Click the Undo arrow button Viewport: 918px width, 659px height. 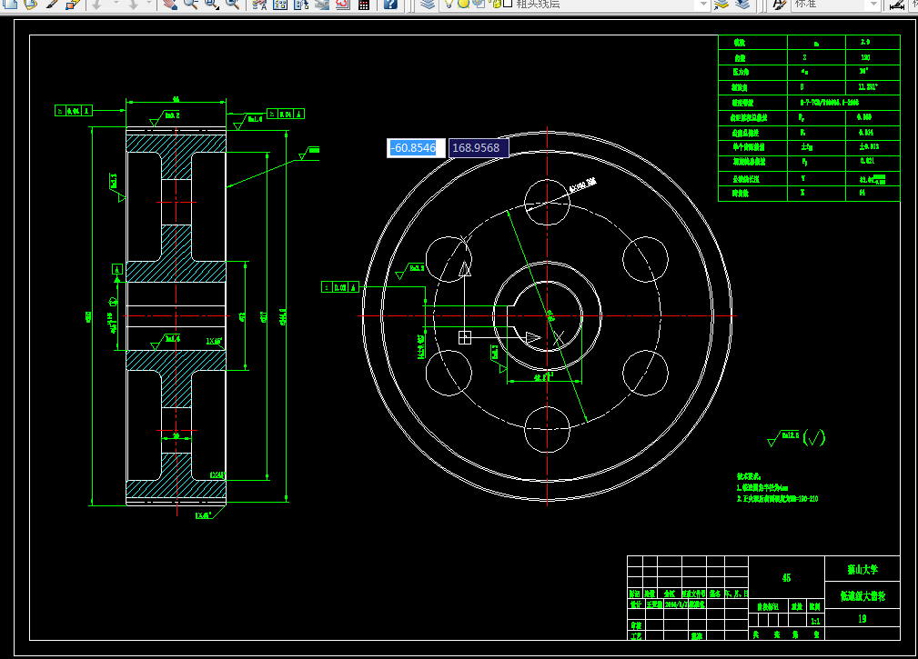point(97,5)
